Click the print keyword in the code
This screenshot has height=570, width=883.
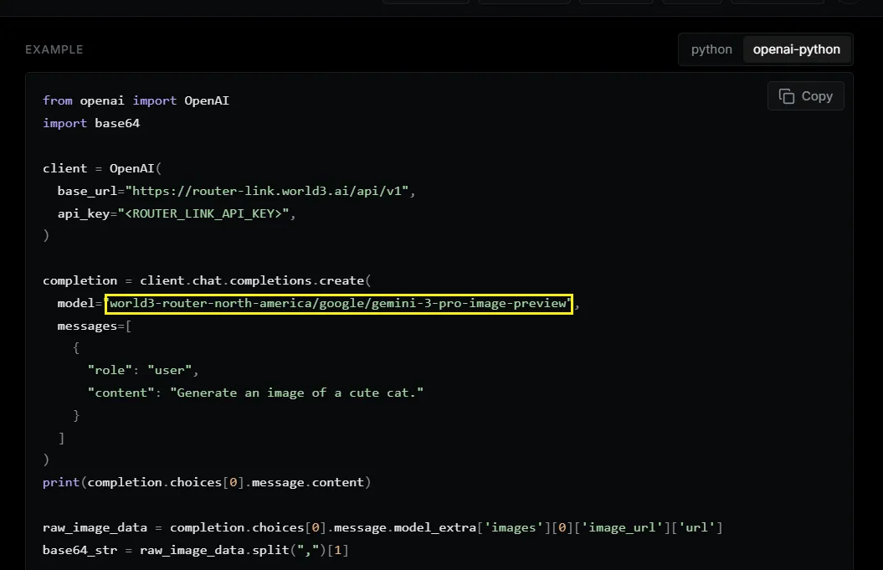61,483
